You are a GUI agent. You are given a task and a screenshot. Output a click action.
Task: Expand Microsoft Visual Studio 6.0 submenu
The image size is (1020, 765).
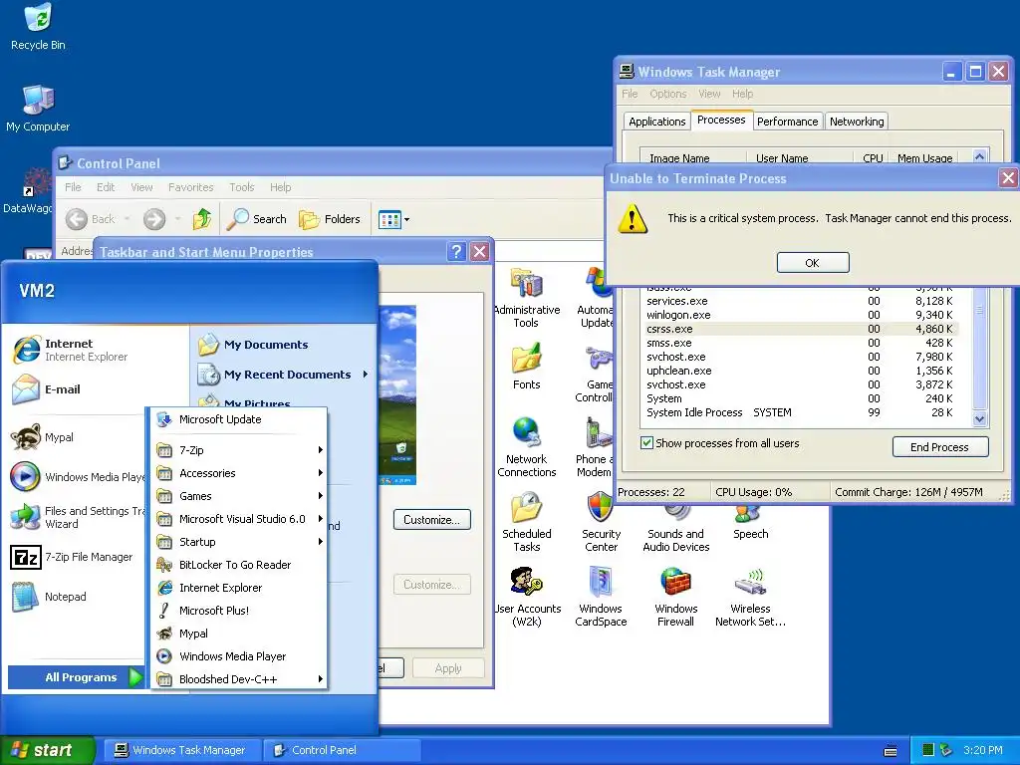coord(239,519)
